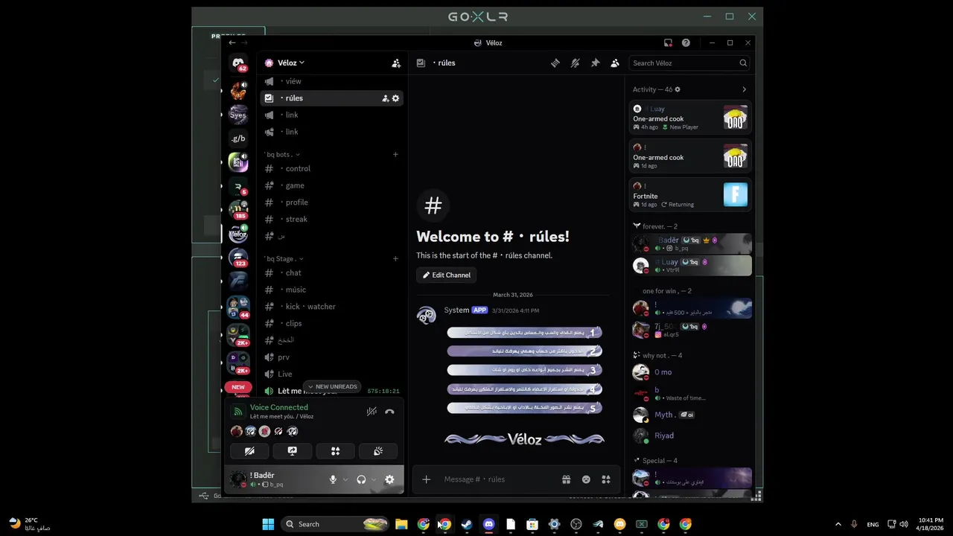Image resolution: width=953 pixels, height=536 pixels.
Task: Open the víéw channel
Action: 331,81
